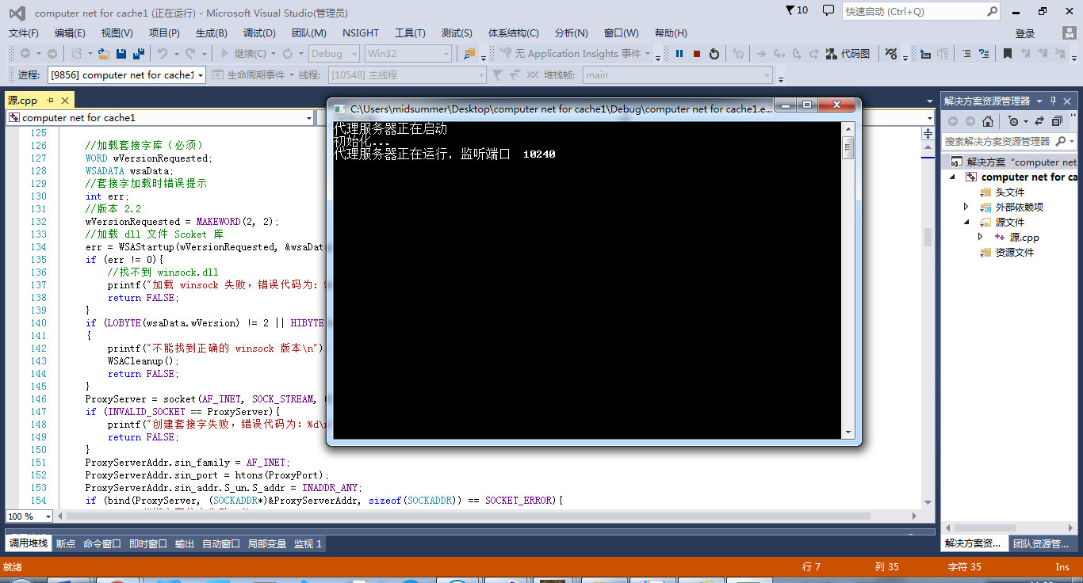The height and width of the screenshot is (583, 1083).
Task: Switch to the 输出 tab
Action: pos(185,544)
